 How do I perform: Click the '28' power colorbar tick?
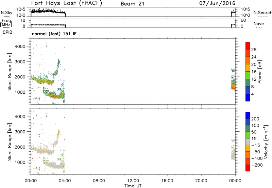pyautogui.click(x=254, y=50)
